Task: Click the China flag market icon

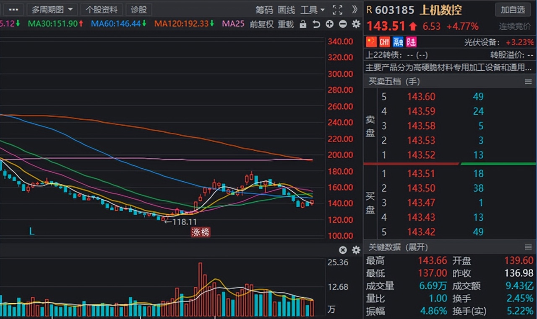Action: 371,42
